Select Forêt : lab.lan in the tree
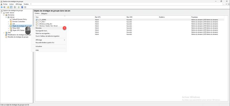This screenshot has width=230, height=106. point(10,13)
